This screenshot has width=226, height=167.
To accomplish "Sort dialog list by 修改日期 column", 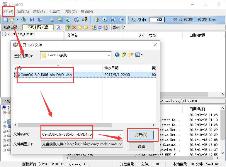I will point(126,68).
